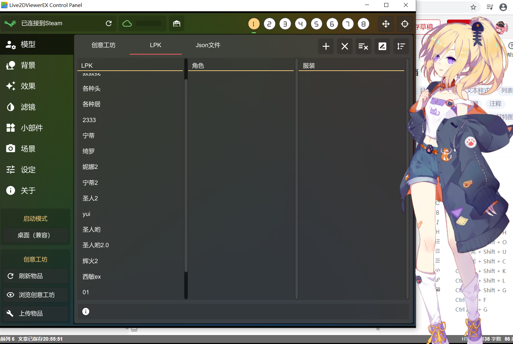Viewport: 513px width, 344px height.
Task: Select model slot 4
Action: point(301,24)
